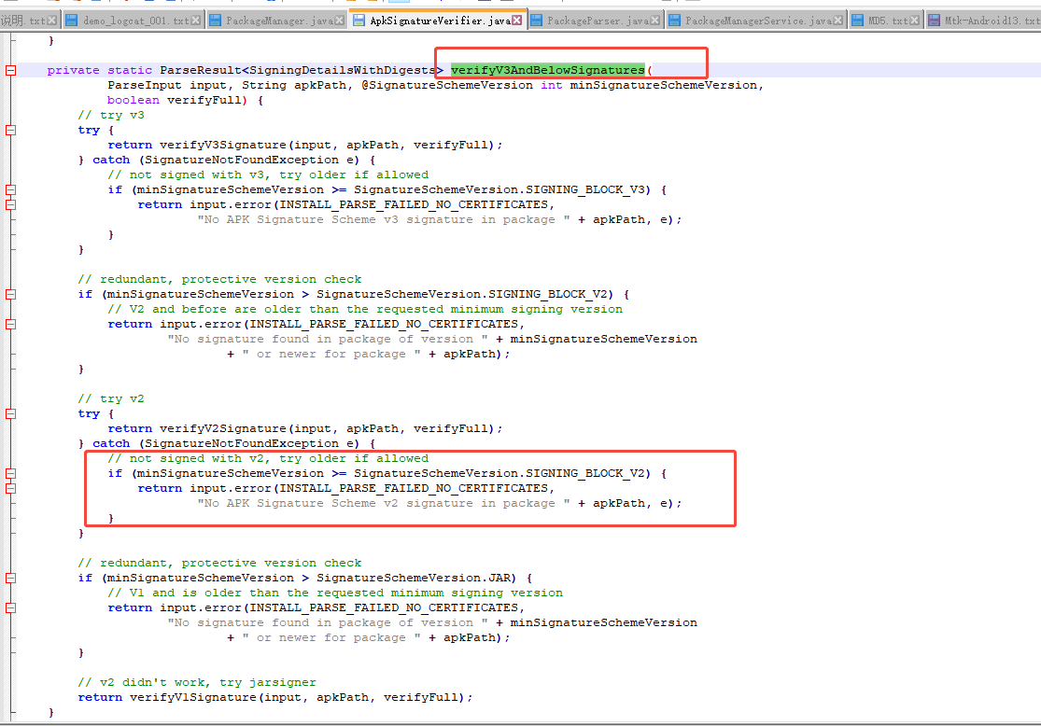Close the PackageParser.java tab
Screen dimensions: 1041x726
pyautogui.click(x=655, y=21)
